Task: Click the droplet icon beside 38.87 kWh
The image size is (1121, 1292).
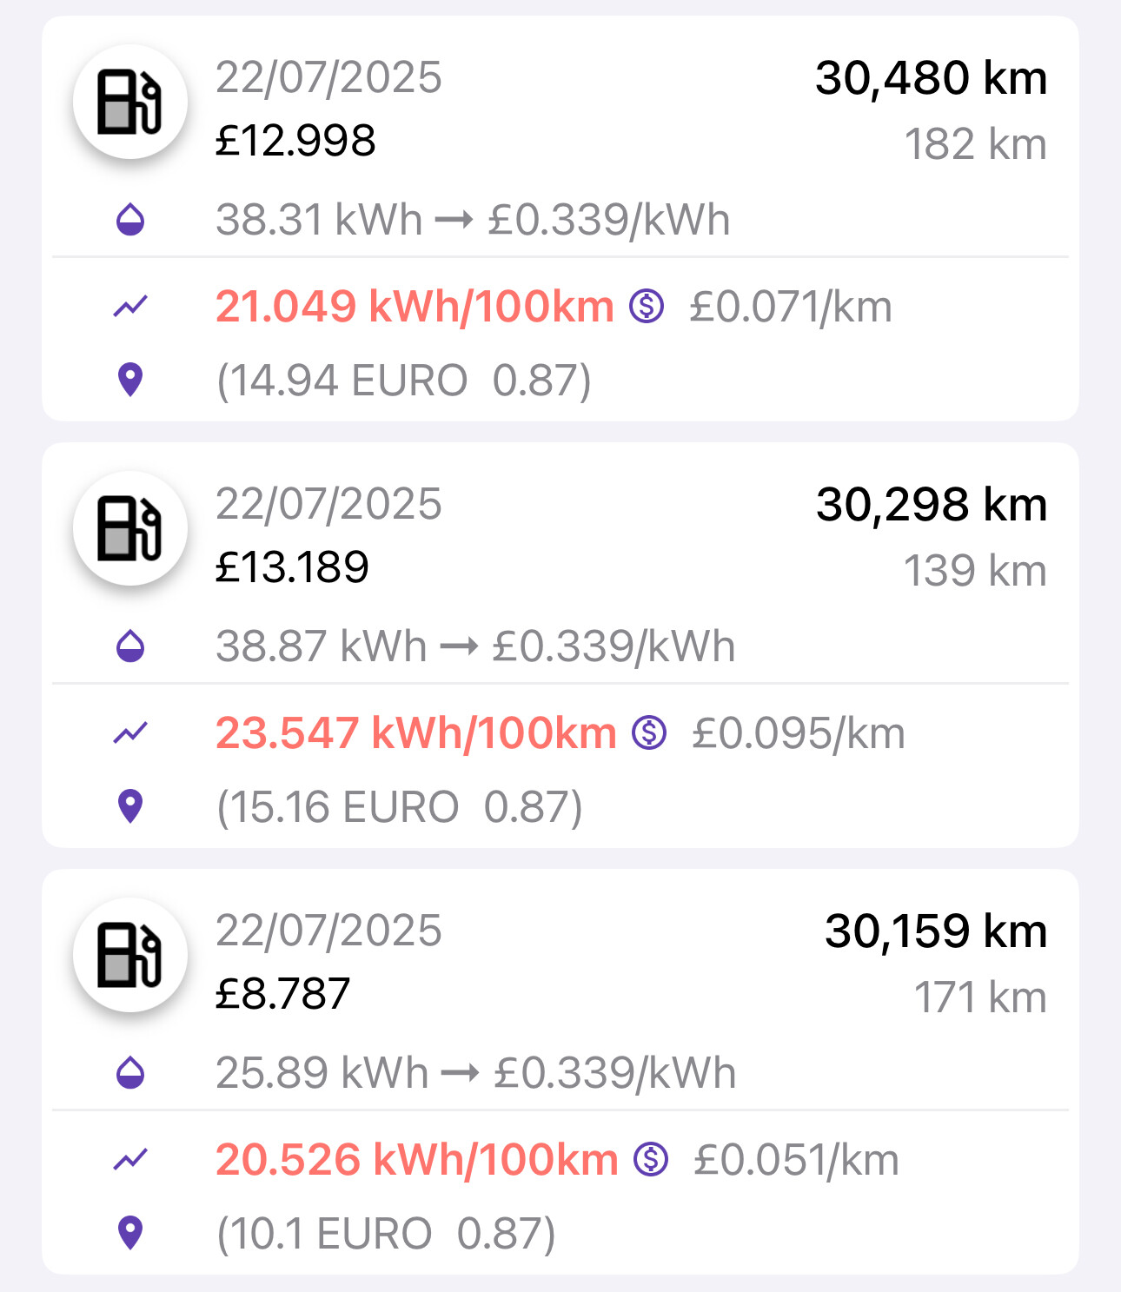Action: coord(130,646)
